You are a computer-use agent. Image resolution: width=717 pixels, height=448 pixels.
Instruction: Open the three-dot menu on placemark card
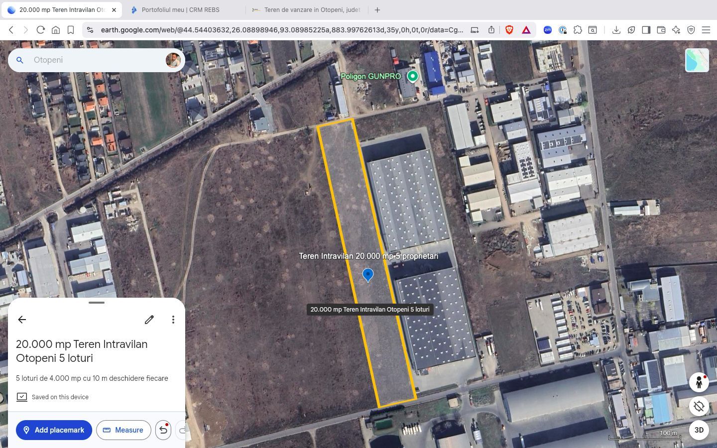173,320
